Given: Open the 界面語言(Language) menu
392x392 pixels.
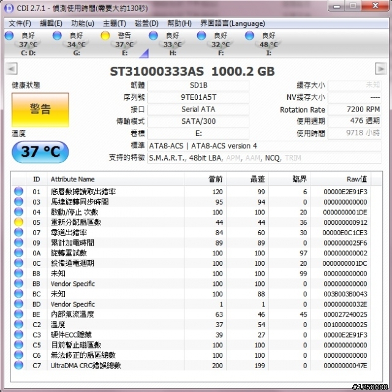Looking at the screenshot, I should coord(233,23).
